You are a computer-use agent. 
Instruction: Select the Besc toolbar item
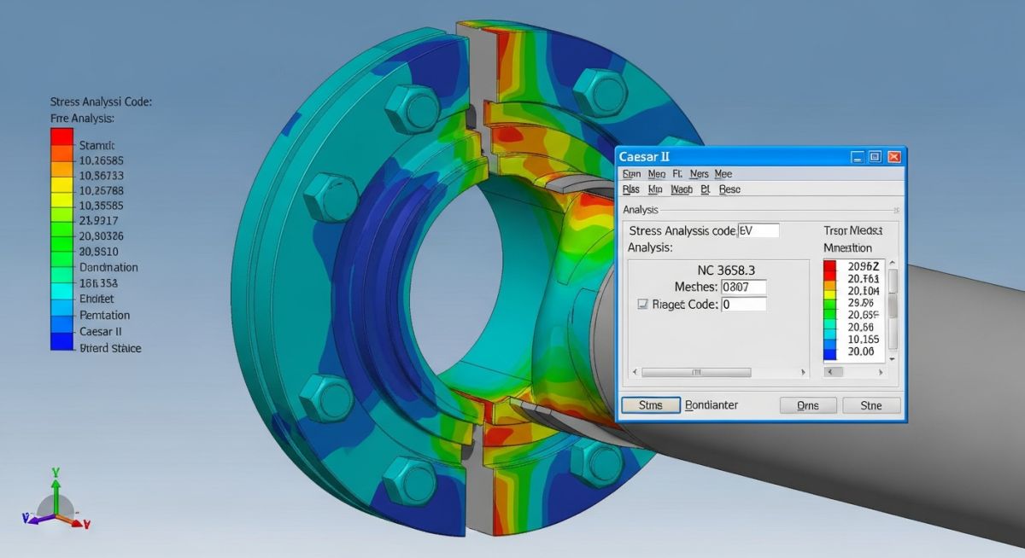729,189
